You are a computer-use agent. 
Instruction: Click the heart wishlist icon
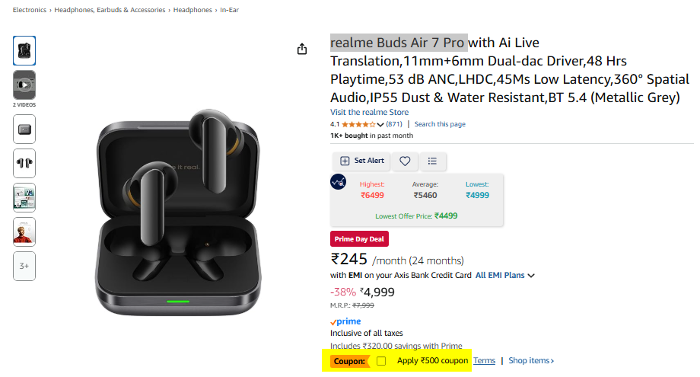[x=405, y=161]
